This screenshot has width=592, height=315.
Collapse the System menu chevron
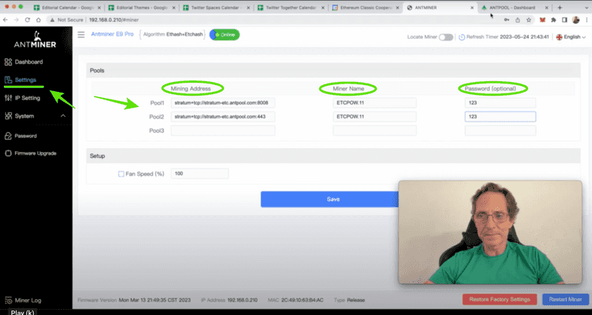tap(62, 116)
